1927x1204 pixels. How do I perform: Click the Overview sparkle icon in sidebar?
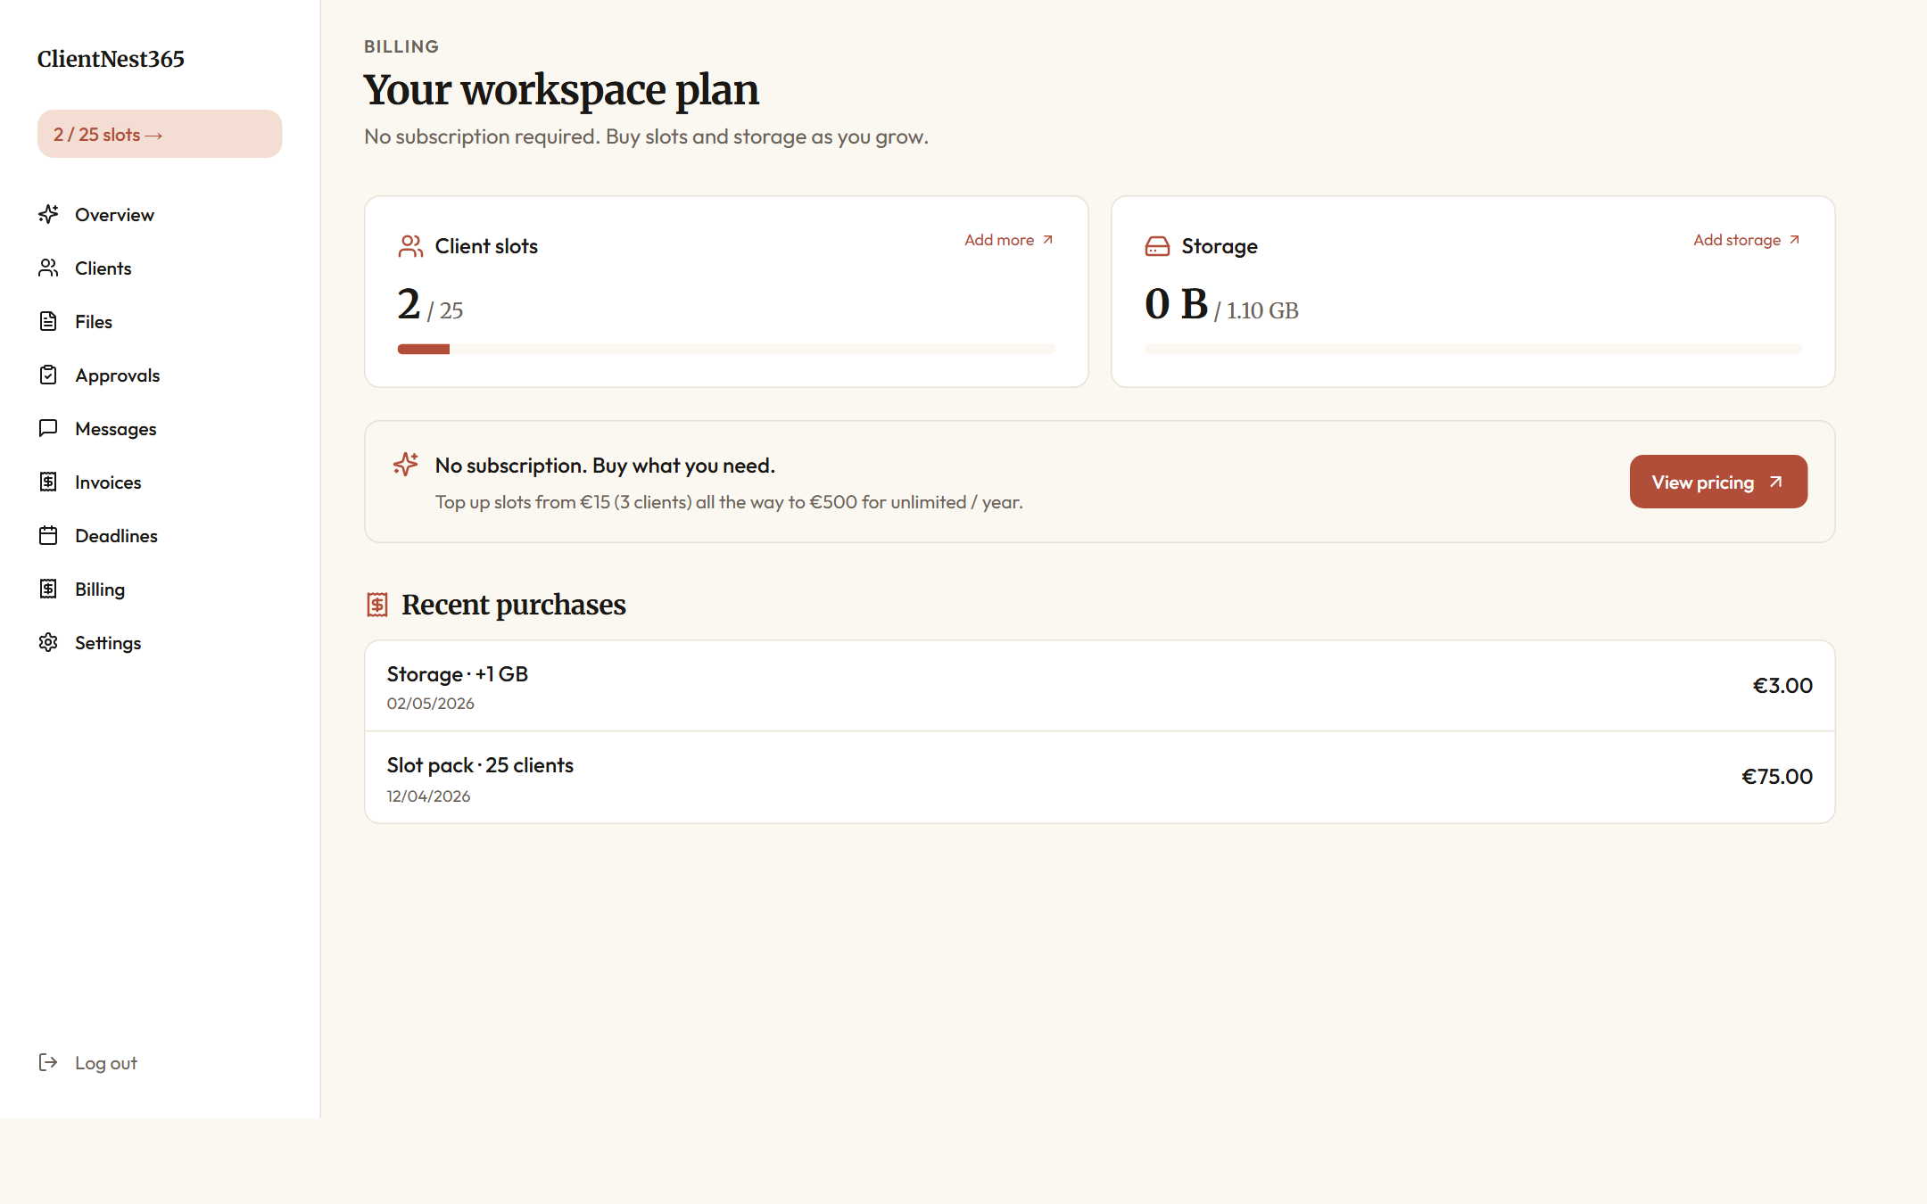(x=48, y=214)
